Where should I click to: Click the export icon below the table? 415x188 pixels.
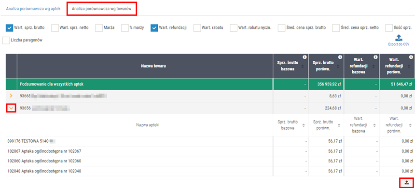pos(407,182)
